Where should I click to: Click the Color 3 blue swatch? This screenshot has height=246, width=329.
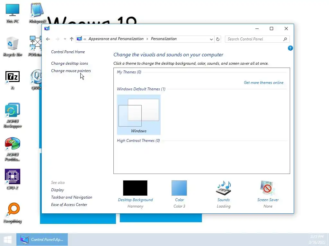click(x=179, y=188)
